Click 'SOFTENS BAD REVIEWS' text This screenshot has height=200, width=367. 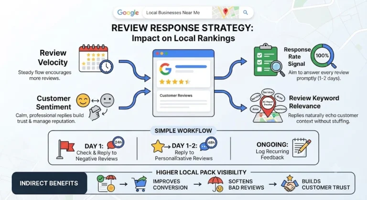pyautogui.click(x=246, y=185)
